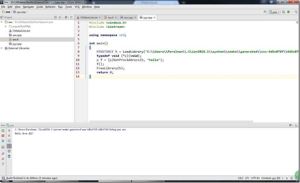Expand the exportToHTML folder
Image resolution: width=300 pixels, height=183 pixels.
6,26
